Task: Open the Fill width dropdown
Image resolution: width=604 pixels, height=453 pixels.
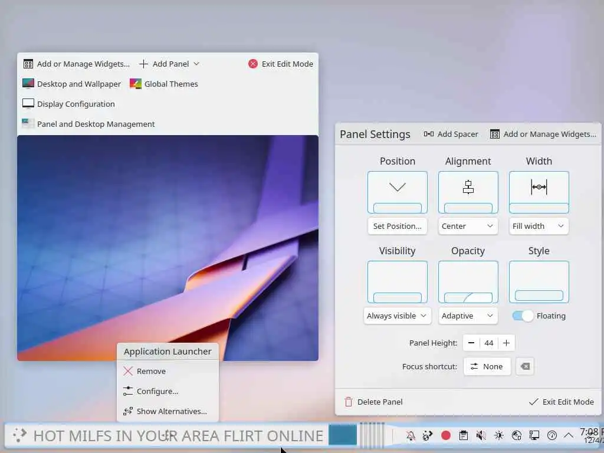Action: coord(538,226)
